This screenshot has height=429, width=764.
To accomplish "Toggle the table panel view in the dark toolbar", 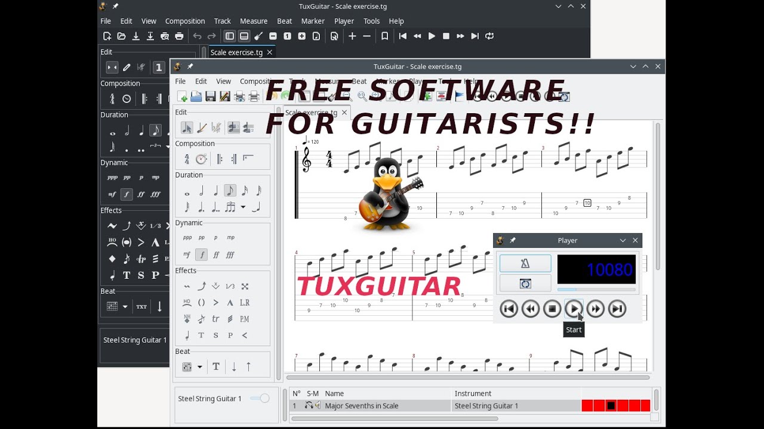I will point(244,36).
